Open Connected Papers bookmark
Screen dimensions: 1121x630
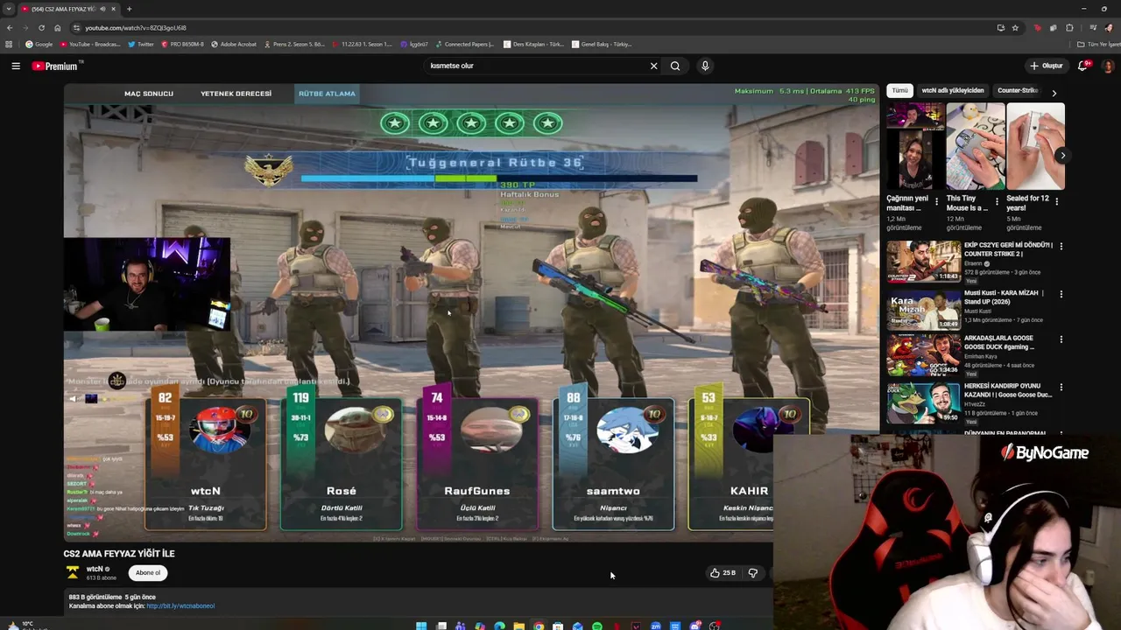click(x=465, y=44)
